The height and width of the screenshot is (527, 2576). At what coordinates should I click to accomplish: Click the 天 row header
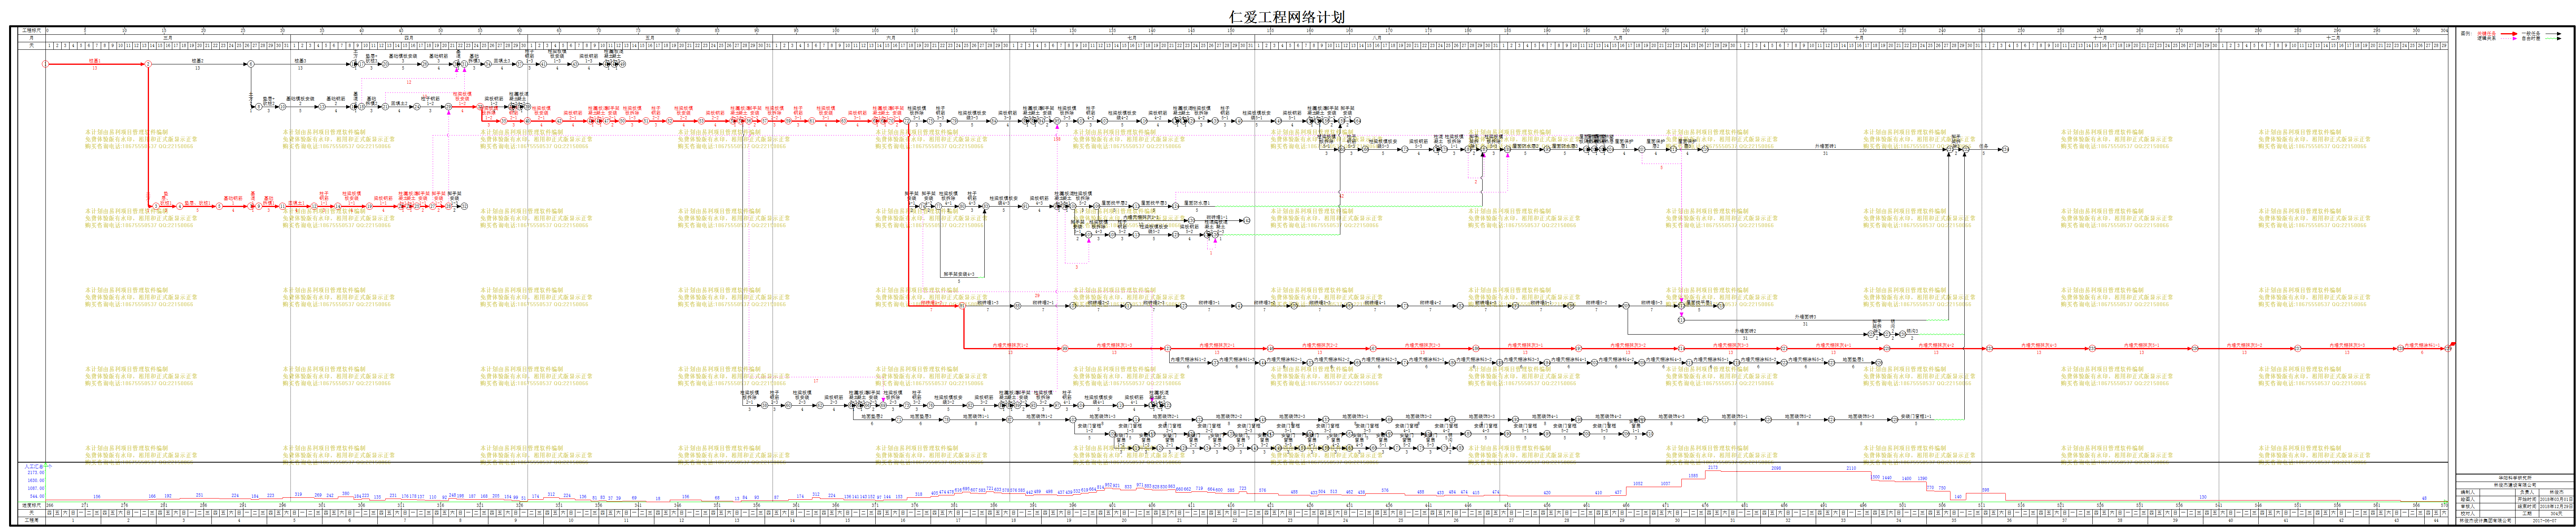(32, 46)
